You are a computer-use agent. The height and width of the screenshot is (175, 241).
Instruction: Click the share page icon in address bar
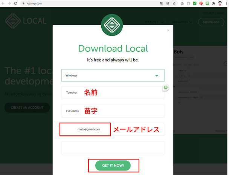[168, 3]
